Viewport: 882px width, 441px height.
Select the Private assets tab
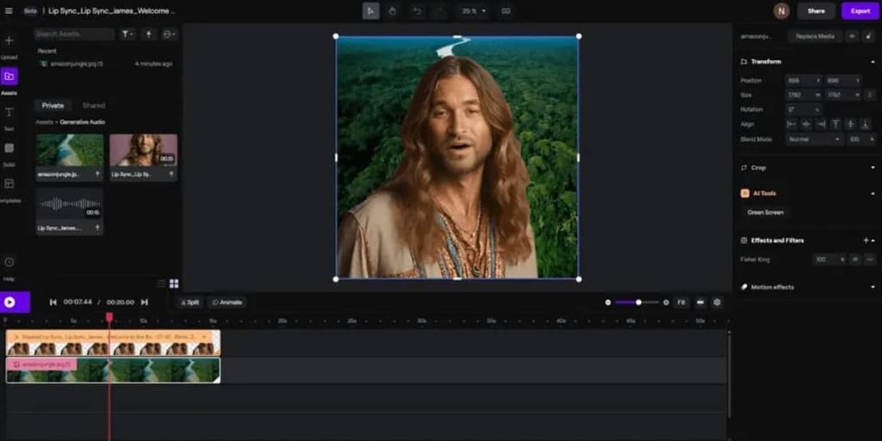coord(53,105)
